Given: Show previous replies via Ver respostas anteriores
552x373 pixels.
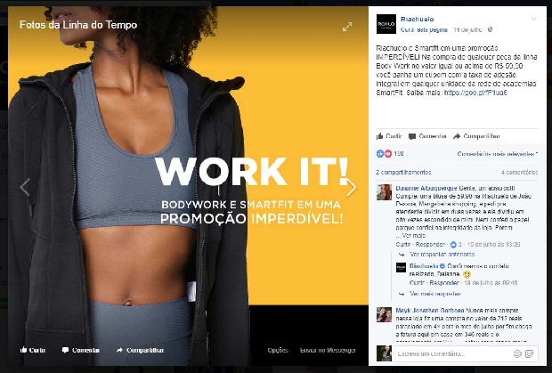Looking at the screenshot, I should point(442,254).
